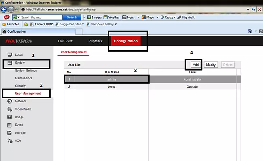This screenshot has height=161, width=263.
Task: Refresh the page with the refresh icon
Action: click(x=253, y=10)
